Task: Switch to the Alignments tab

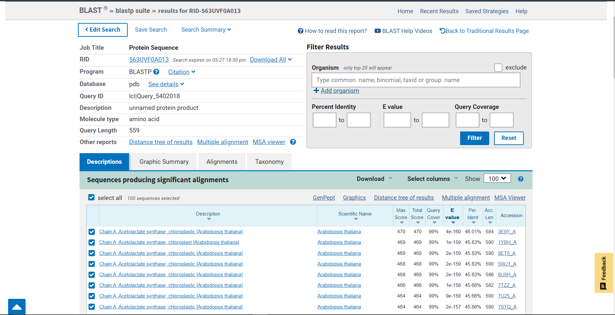Action: tap(222, 162)
